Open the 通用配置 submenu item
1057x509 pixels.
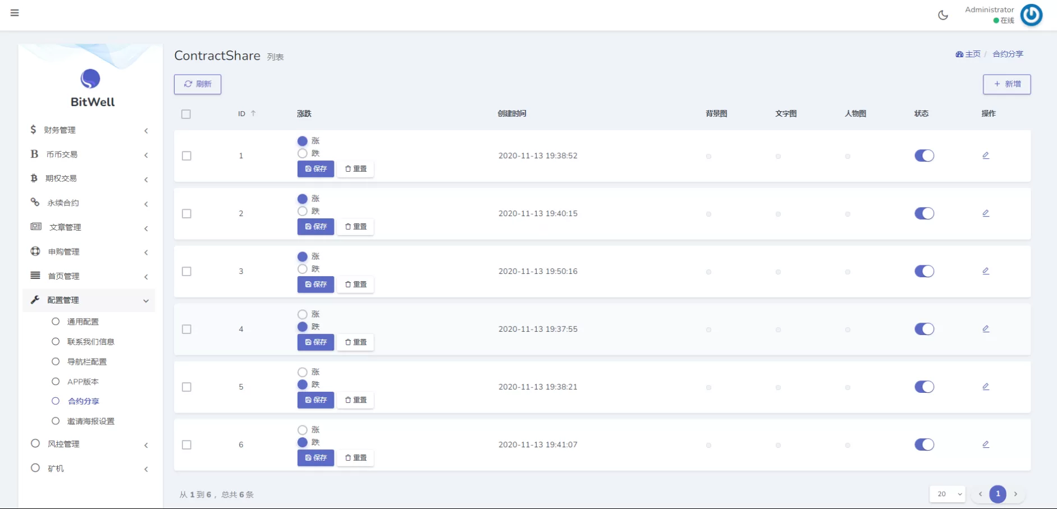point(83,322)
